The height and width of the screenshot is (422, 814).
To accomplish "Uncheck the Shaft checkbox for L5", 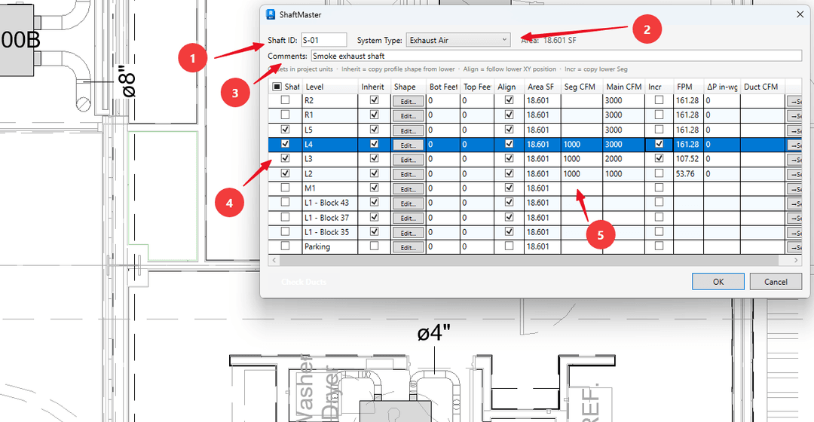I will coord(285,130).
